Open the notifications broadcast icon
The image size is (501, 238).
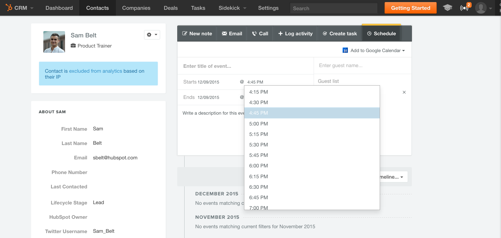464,8
